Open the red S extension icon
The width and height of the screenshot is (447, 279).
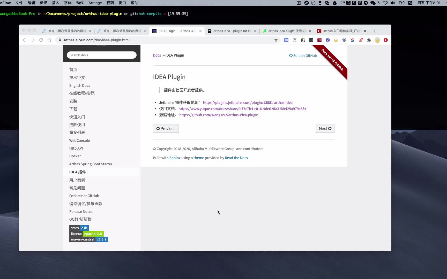click(x=353, y=40)
